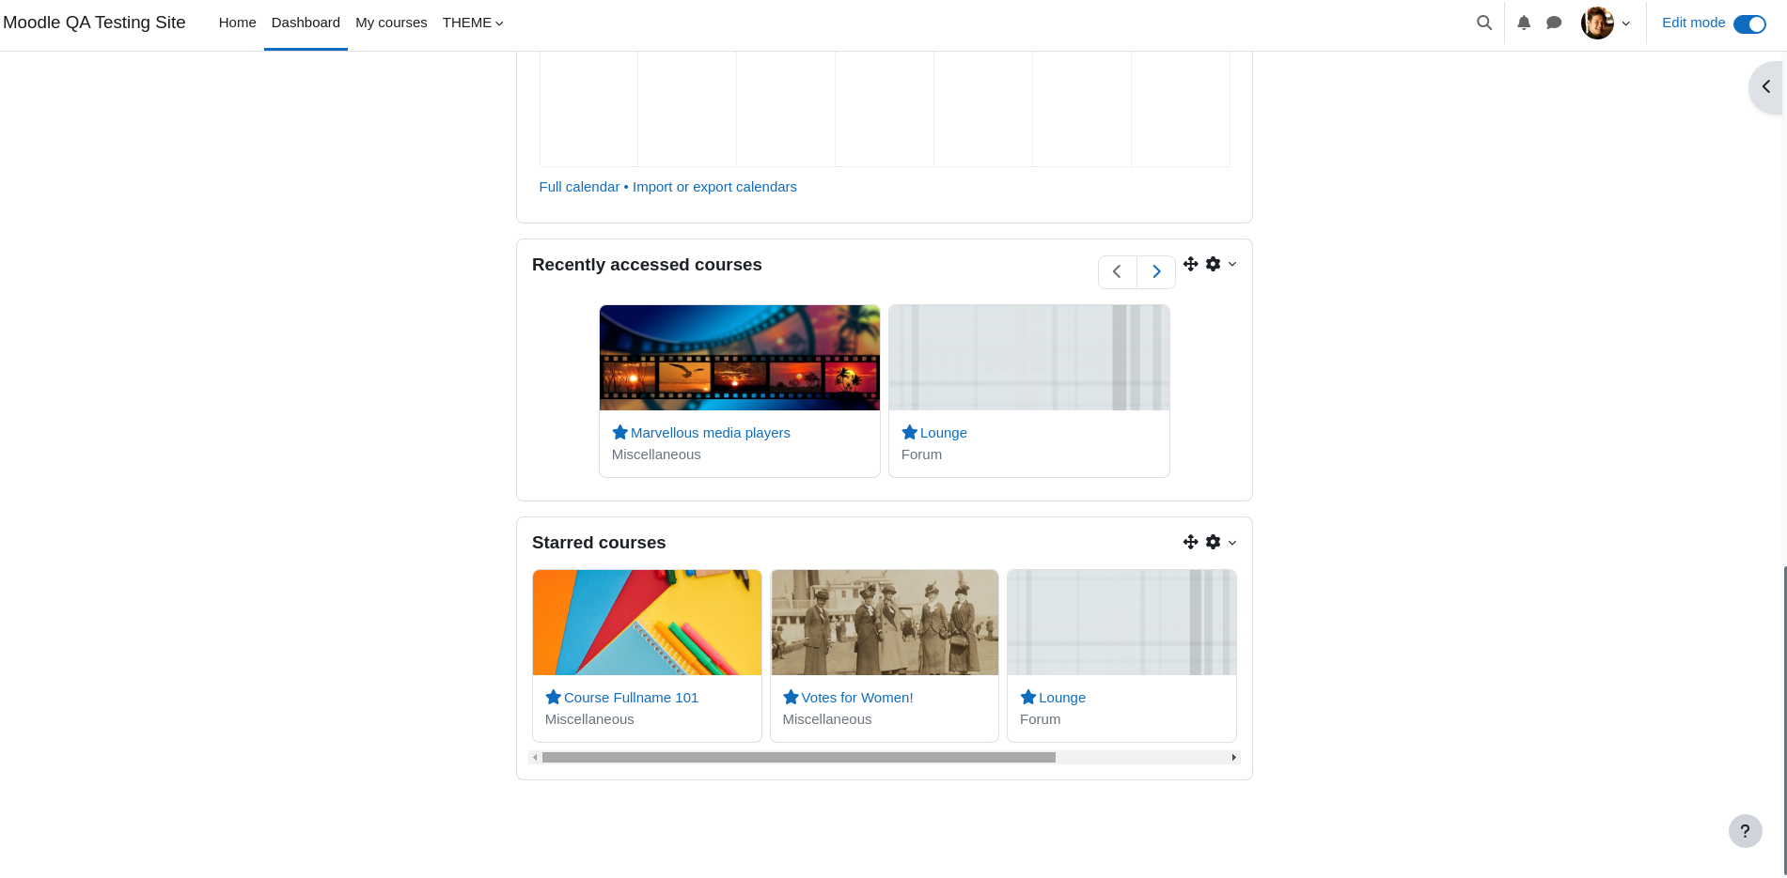The width and height of the screenshot is (1787, 878).
Task: Open the help question mark button
Action: click(1745, 831)
